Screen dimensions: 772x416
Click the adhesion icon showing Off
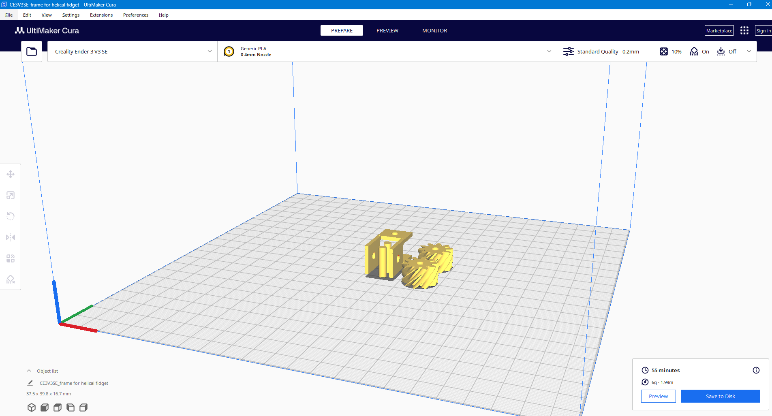click(721, 51)
